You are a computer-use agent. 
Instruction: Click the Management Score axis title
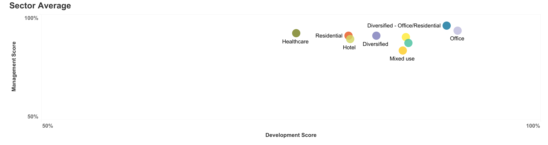(14, 67)
